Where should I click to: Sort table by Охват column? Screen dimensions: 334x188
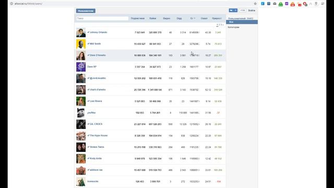pyautogui.click(x=204, y=19)
